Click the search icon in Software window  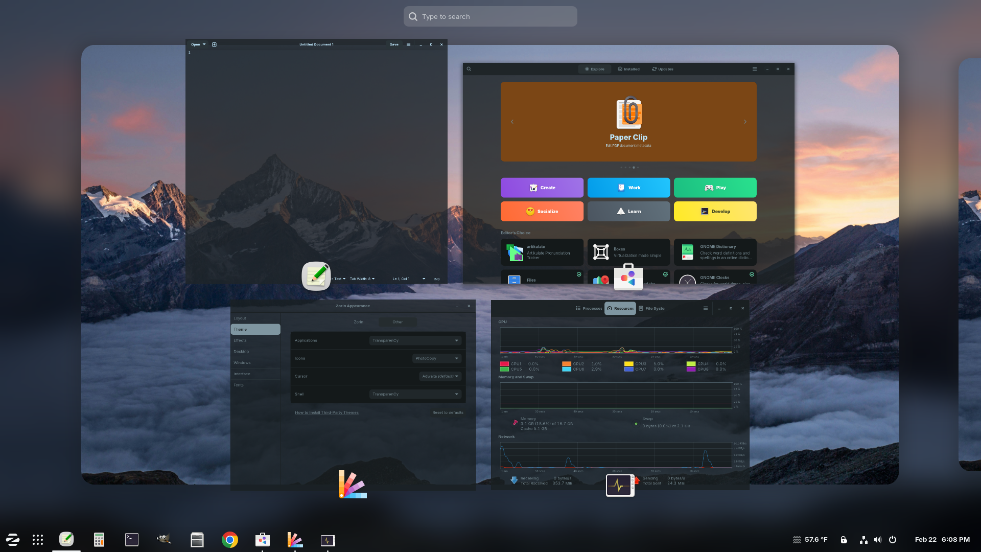469,69
